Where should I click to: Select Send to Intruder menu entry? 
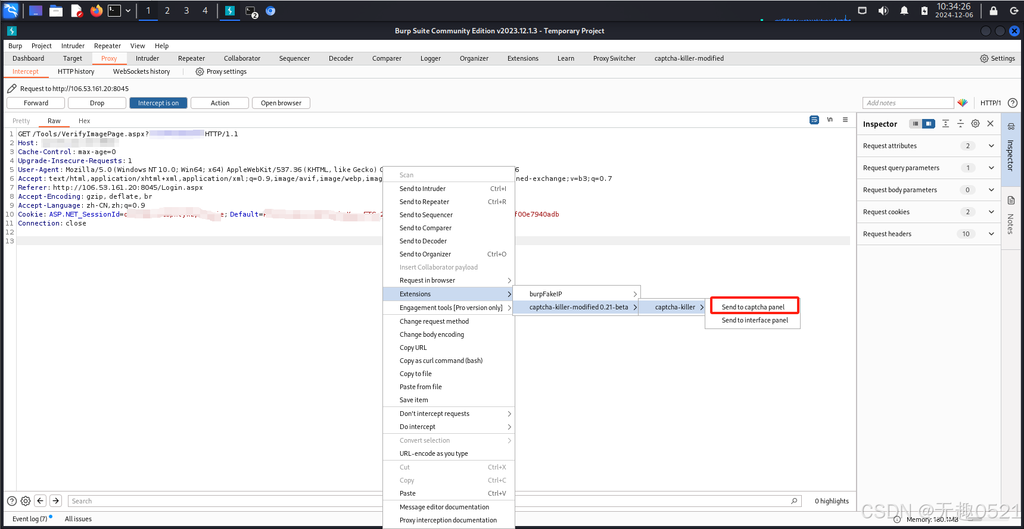point(449,189)
